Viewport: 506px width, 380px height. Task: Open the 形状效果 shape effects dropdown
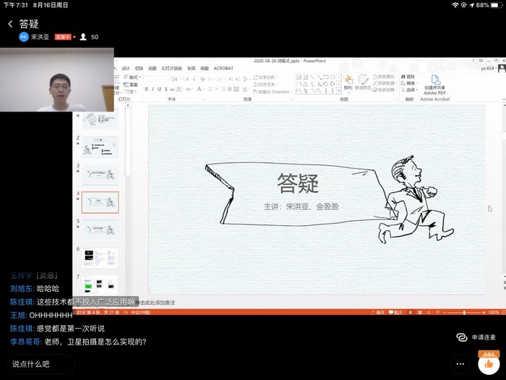pyautogui.click(x=384, y=90)
